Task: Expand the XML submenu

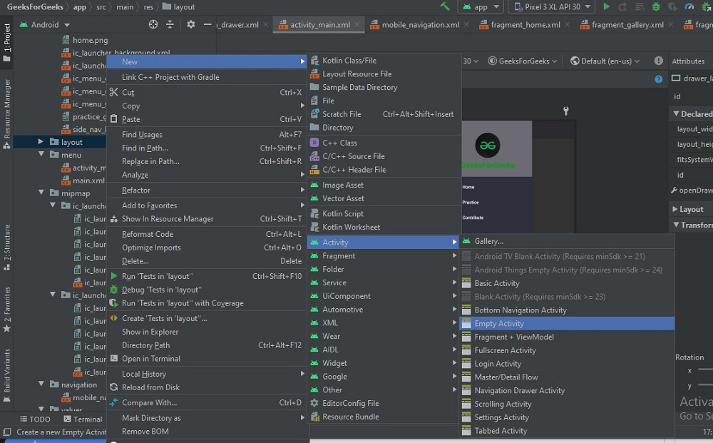Action: [x=384, y=323]
